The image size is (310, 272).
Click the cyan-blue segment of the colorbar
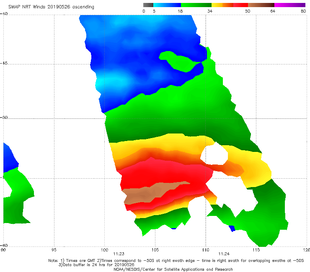click(x=167, y=5)
